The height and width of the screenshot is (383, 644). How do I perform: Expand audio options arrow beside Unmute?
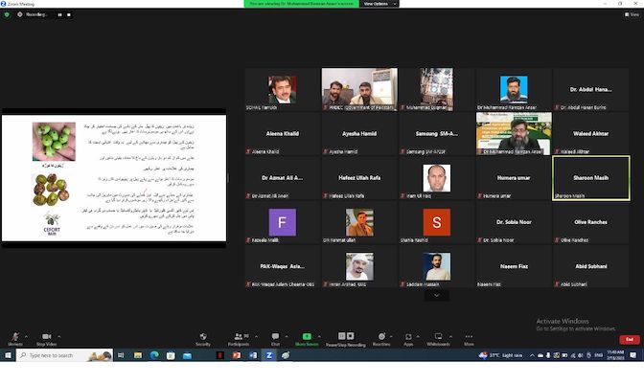28,334
